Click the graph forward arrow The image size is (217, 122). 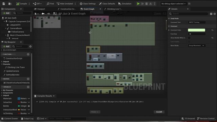click(48, 14)
